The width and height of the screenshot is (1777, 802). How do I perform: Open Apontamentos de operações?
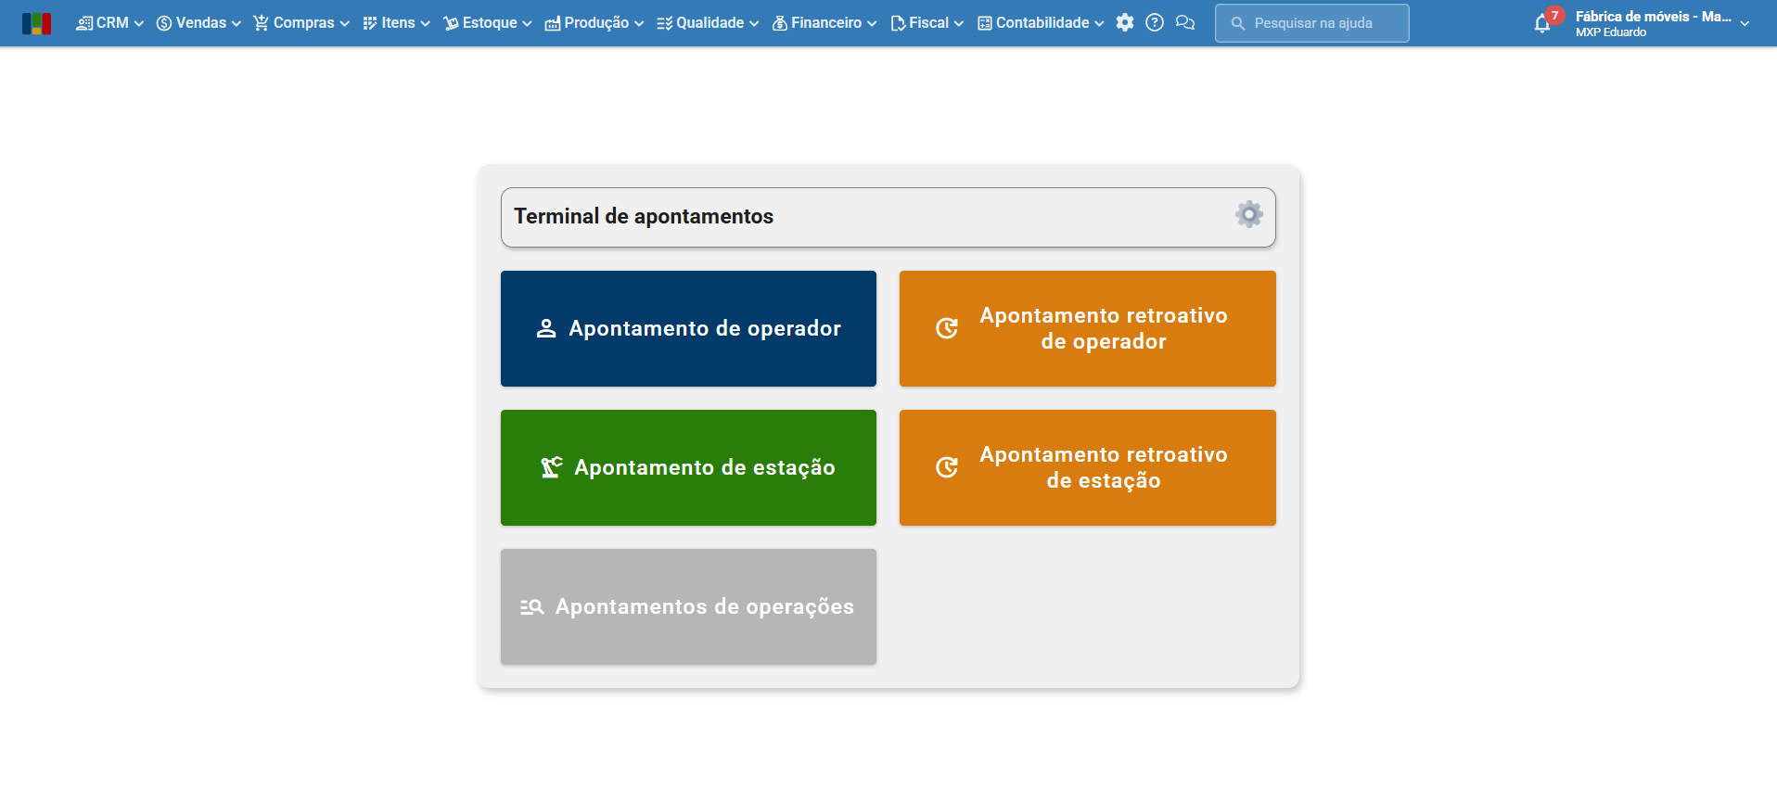(688, 606)
